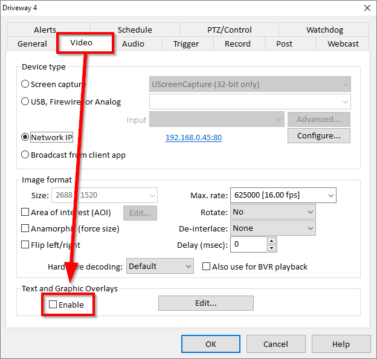Click into the Delay (msec) field
The image size is (377, 359).
tap(248, 244)
